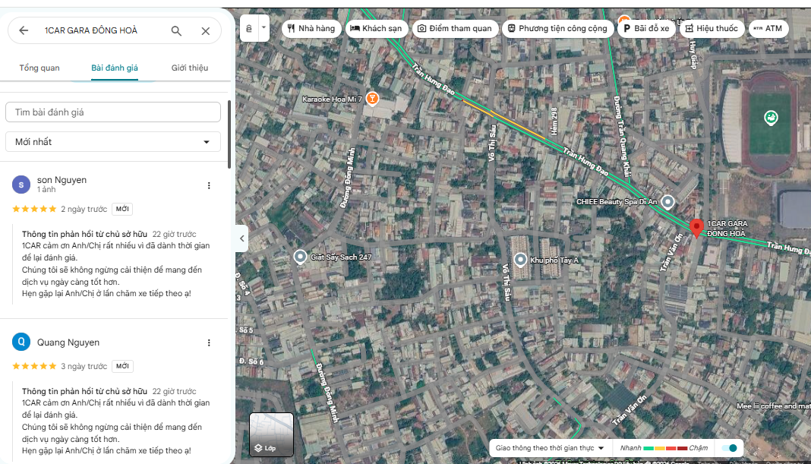Filter map by Hiệu thuốc

[712, 28]
